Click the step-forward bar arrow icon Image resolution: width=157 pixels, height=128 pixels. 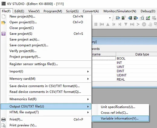click(120, 24)
